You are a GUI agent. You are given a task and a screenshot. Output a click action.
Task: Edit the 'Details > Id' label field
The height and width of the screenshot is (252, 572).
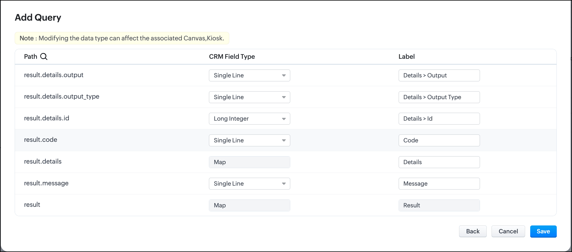point(439,119)
